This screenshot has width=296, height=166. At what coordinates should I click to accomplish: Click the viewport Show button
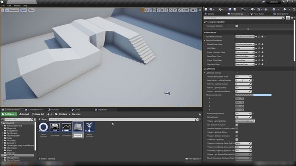[31, 10]
